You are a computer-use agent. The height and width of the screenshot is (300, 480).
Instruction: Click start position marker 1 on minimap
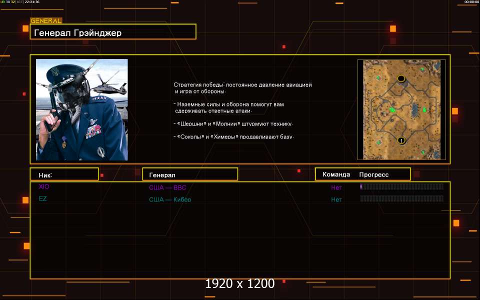tap(400, 141)
